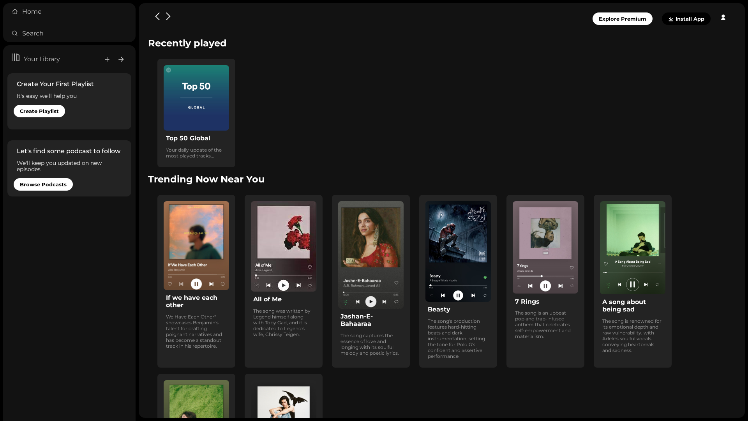Click Explore Premium button
Image resolution: width=748 pixels, height=421 pixels.
pyautogui.click(x=623, y=19)
